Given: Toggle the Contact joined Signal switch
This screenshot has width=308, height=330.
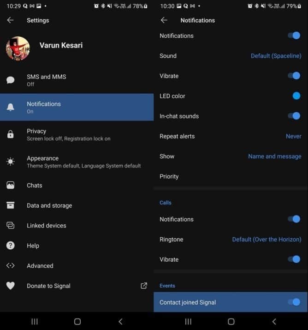Looking at the screenshot, I should [x=294, y=302].
